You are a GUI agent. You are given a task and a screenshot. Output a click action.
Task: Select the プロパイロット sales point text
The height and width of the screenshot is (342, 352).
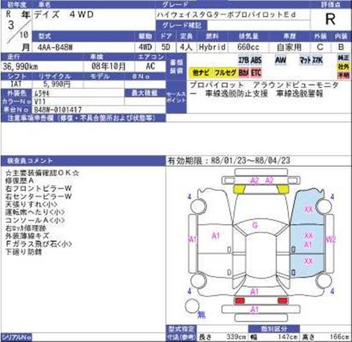click(216, 85)
